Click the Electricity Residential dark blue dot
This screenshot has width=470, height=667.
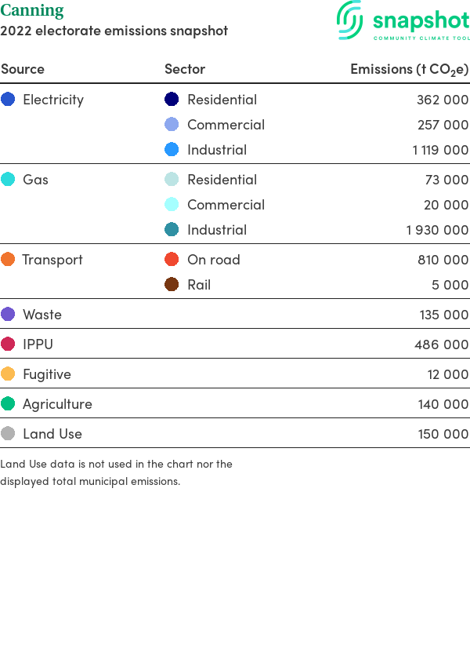point(172,99)
